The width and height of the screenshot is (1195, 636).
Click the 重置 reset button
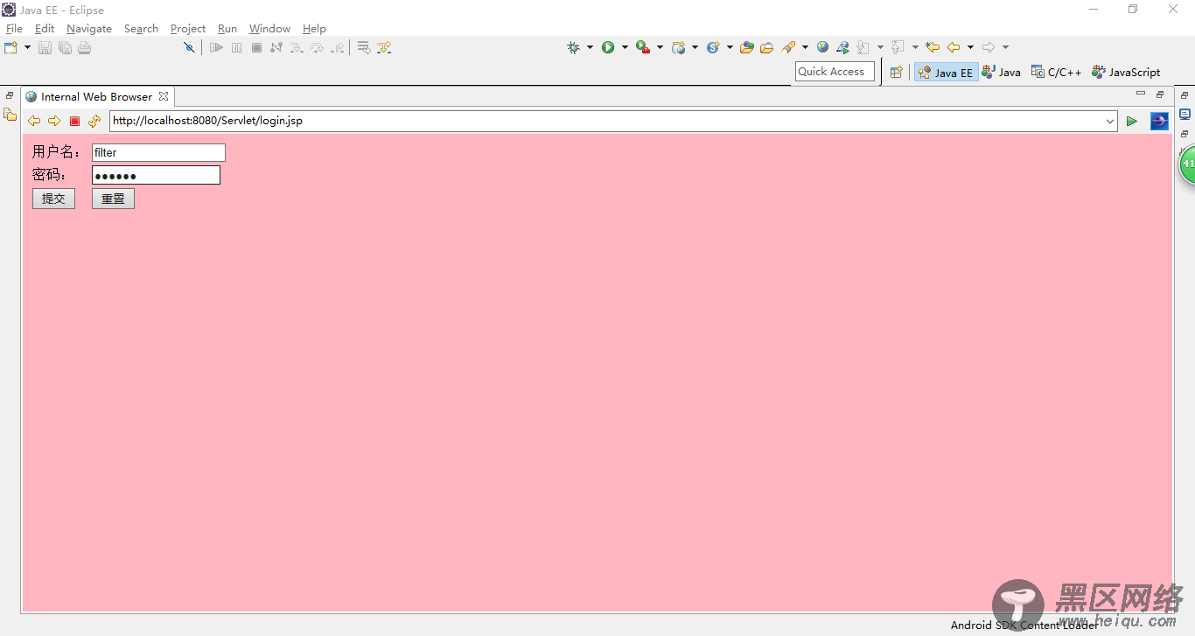[113, 199]
